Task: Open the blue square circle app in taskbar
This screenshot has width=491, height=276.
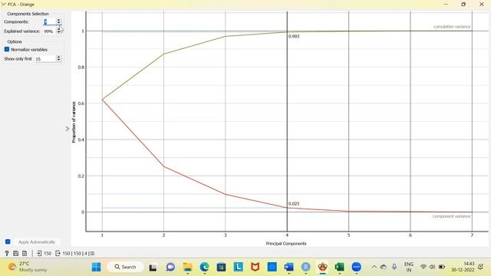Action: point(272,267)
